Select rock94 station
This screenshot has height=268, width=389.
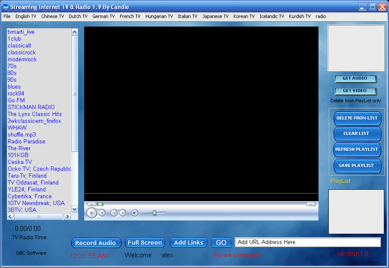(x=16, y=94)
